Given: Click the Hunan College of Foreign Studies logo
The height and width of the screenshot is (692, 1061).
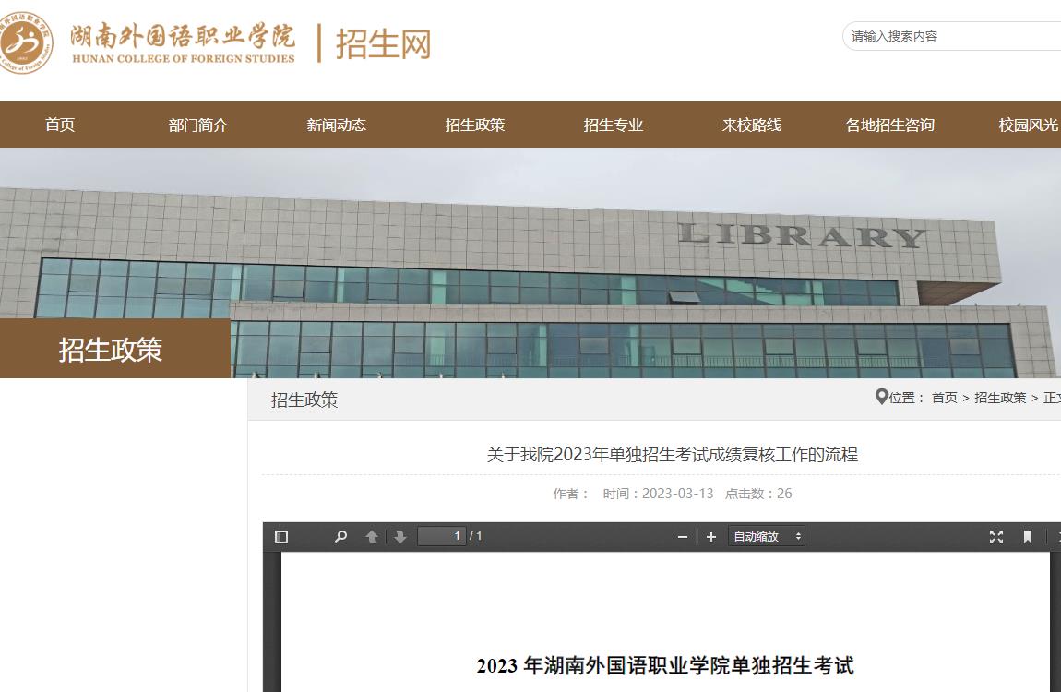Looking at the screenshot, I should tap(25, 42).
